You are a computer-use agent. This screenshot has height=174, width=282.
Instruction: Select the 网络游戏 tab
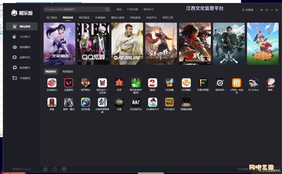point(68,18)
